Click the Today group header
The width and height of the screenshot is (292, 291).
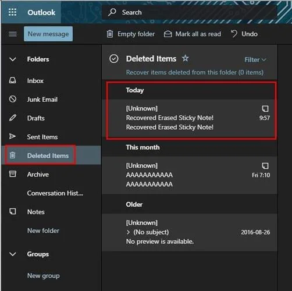[135, 90]
